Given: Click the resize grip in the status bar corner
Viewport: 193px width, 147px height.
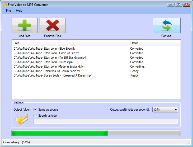Looking at the screenshot, I should tap(189, 143).
